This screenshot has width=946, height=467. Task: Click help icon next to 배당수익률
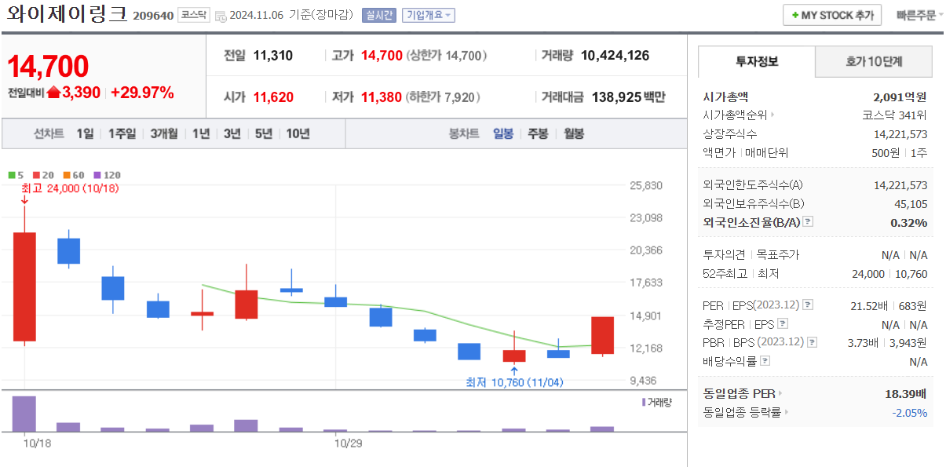coord(765,361)
